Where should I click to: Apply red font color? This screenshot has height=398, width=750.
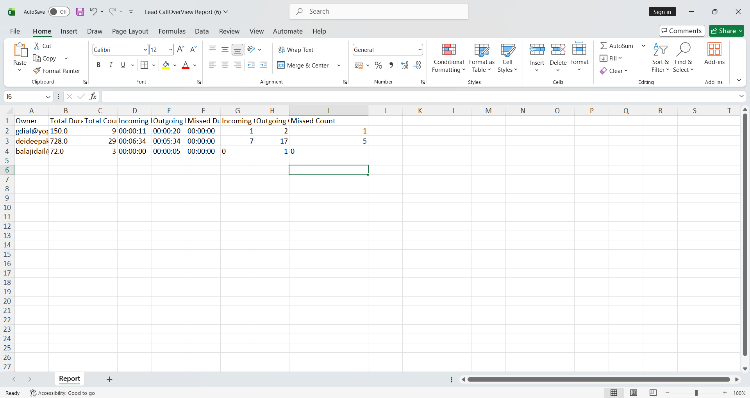point(186,65)
